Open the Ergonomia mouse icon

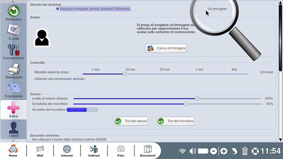tap(13, 90)
